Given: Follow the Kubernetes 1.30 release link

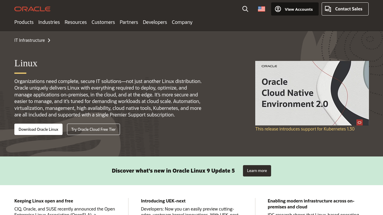Looking at the screenshot, I should 305,129.
